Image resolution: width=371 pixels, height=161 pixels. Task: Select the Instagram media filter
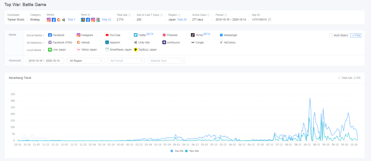(x=85, y=35)
